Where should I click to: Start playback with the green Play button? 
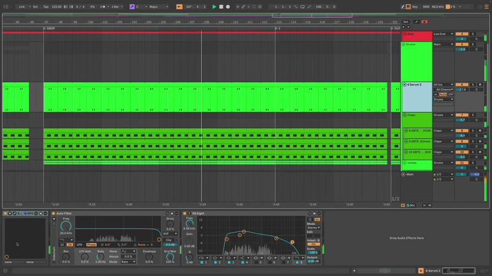click(214, 7)
